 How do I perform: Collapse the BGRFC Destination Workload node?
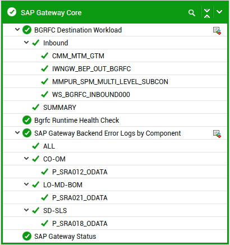(17, 30)
